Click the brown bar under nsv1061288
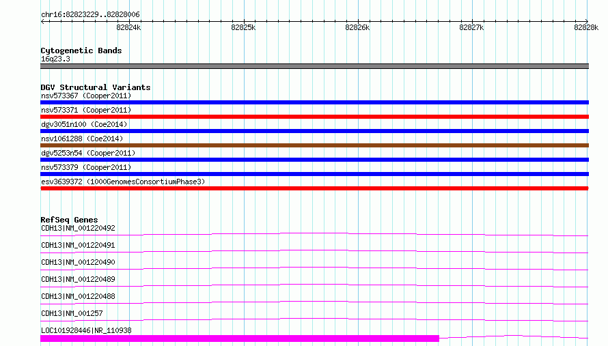 click(x=314, y=145)
